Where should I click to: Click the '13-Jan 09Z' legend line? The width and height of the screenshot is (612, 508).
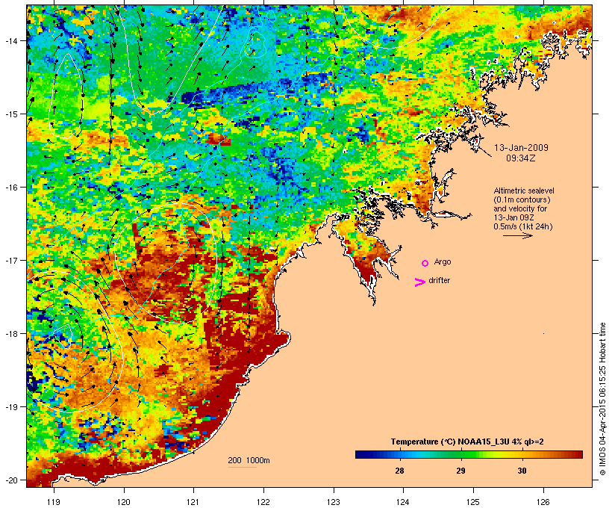(x=513, y=217)
